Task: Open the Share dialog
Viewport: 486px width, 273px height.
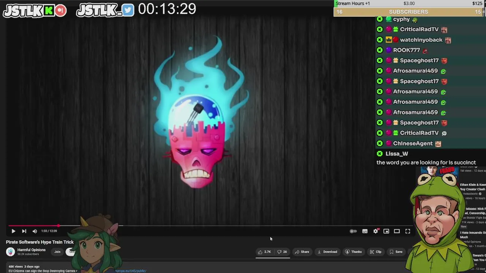Action: [x=302, y=252]
